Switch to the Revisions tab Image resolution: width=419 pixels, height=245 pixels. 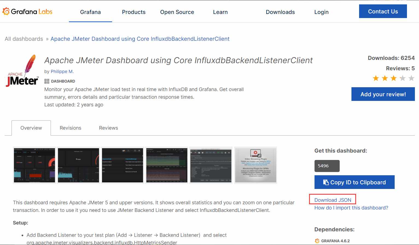[x=71, y=128]
